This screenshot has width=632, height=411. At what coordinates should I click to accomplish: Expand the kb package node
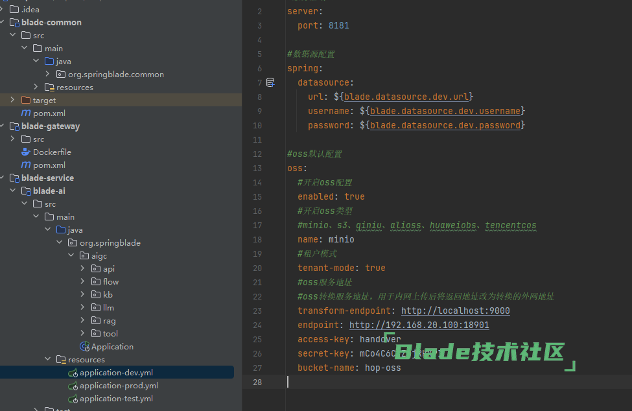[82, 294]
